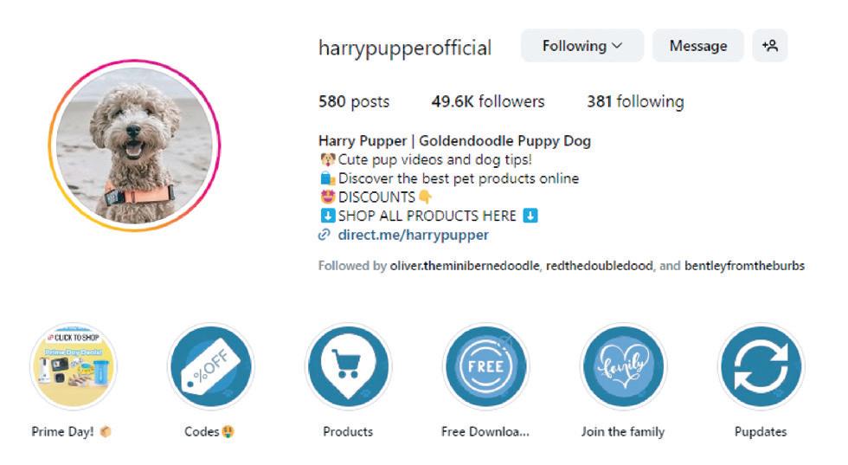Visit bentleyfromtheburbs's profile
The height and width of the screenshot is (465, 848).
tap(745, 266)
